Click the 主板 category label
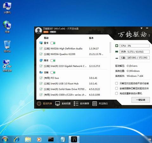 click(46, 72)
